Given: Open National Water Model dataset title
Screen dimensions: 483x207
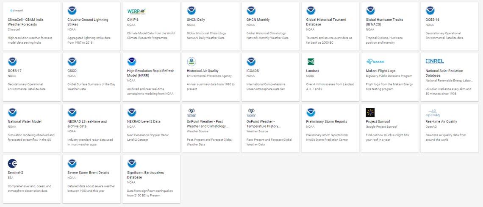Looking at the screenshot, I should [x=25, y=122].
